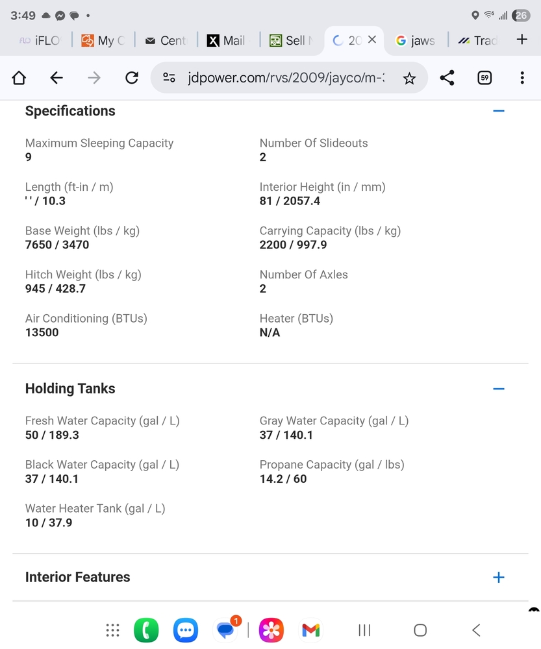The width and height of the screenshot is (541, 649).
Task: Go back with the browser back arrow
Action: (x=57, y=78)
